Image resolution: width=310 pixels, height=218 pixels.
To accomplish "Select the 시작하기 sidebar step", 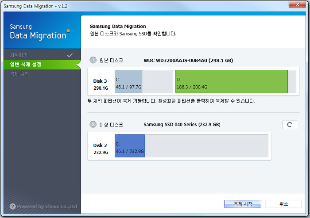I will pos(42,55).
